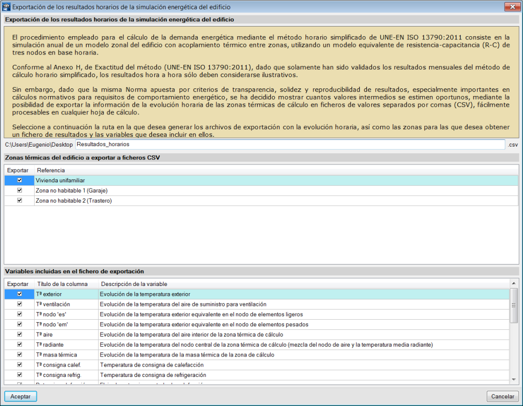
Task: Select the Tª aire title cell
Action: click(x=66, y=335)
